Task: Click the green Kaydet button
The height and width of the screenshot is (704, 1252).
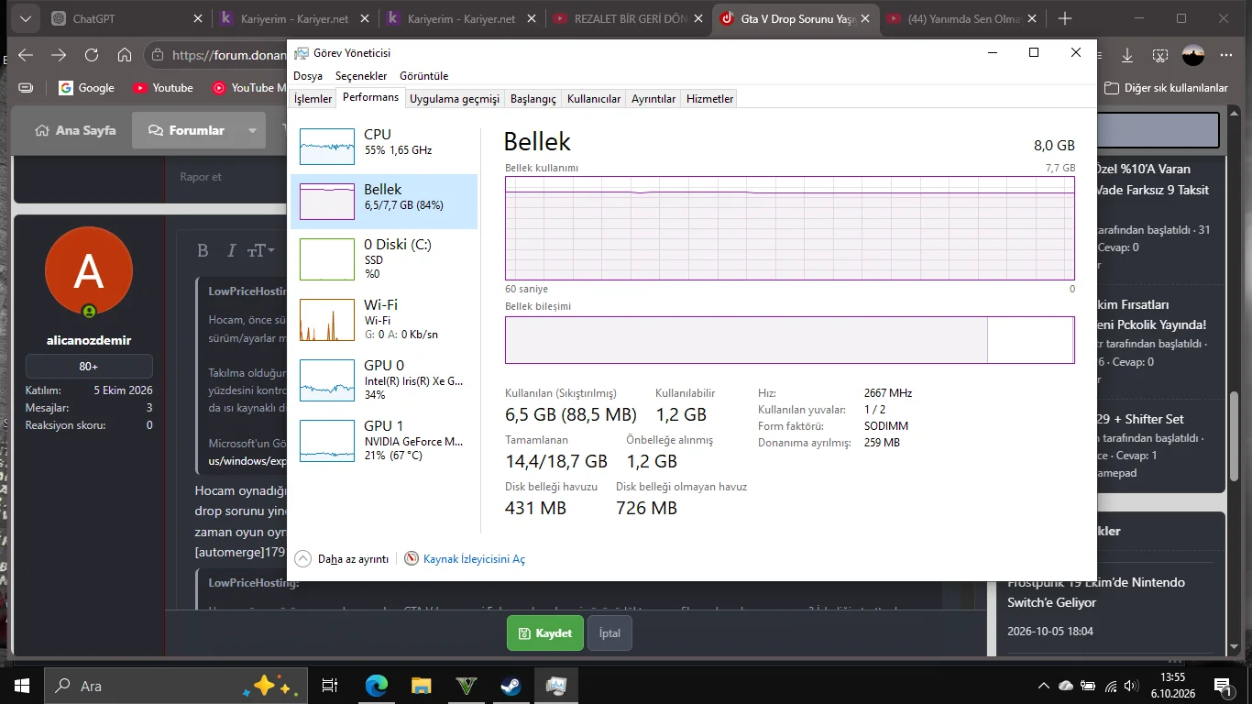Action: click(x=545, y=632)
